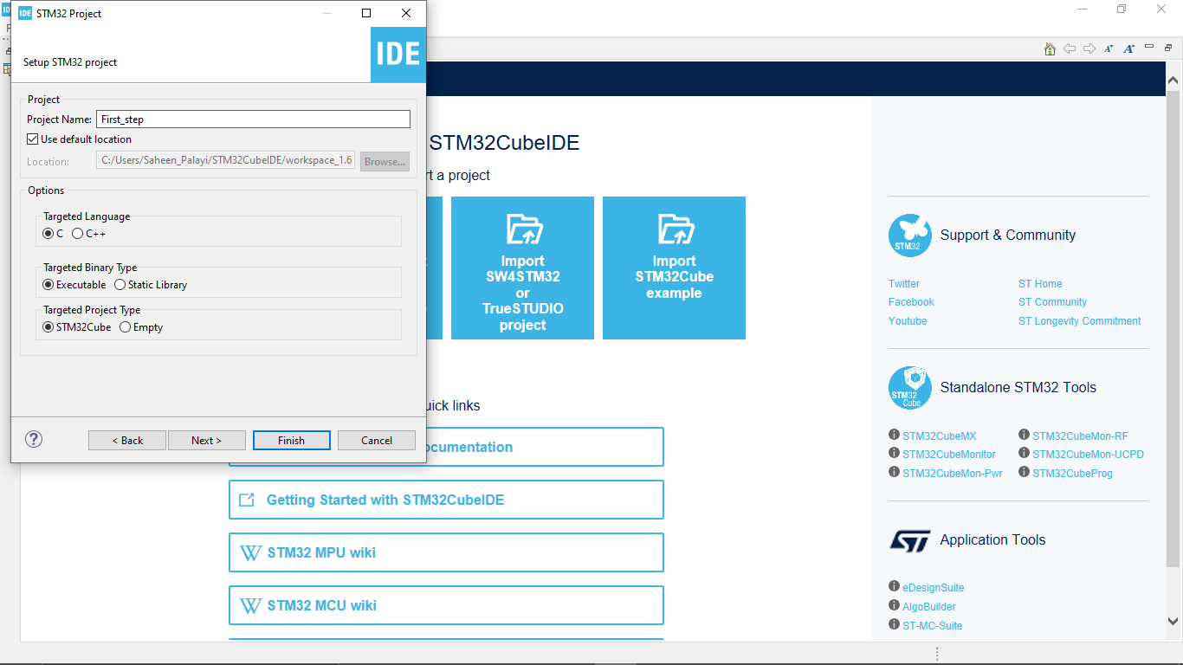Click the W wiki icon on STM32 MPU wiki
The image size is (1183, 665).
pos(250,552)
